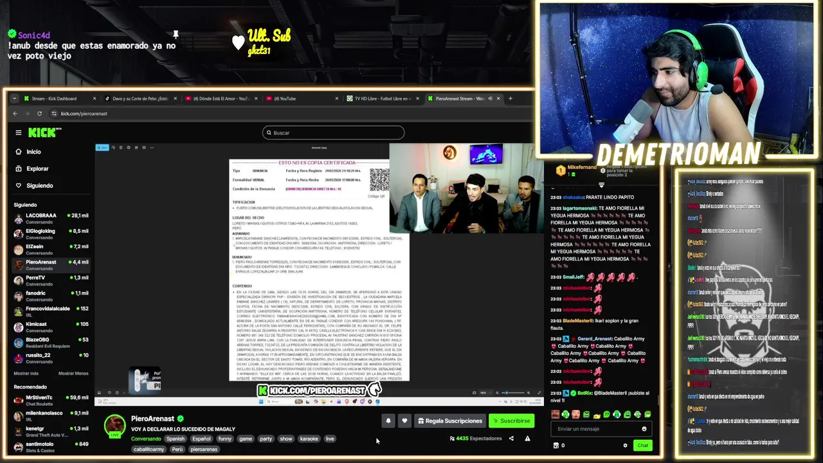Select the karaoke tag
This screenshot has width=823, height=463.
click(x=309, y=439)
